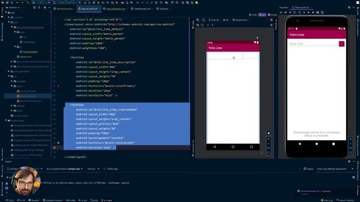Click the pan hand icon in layout preview
Screen dimensions: 360x202
(268, 133)
